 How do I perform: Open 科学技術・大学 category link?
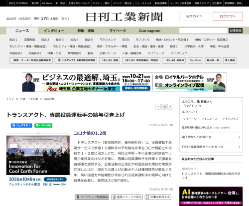point(194,46)
